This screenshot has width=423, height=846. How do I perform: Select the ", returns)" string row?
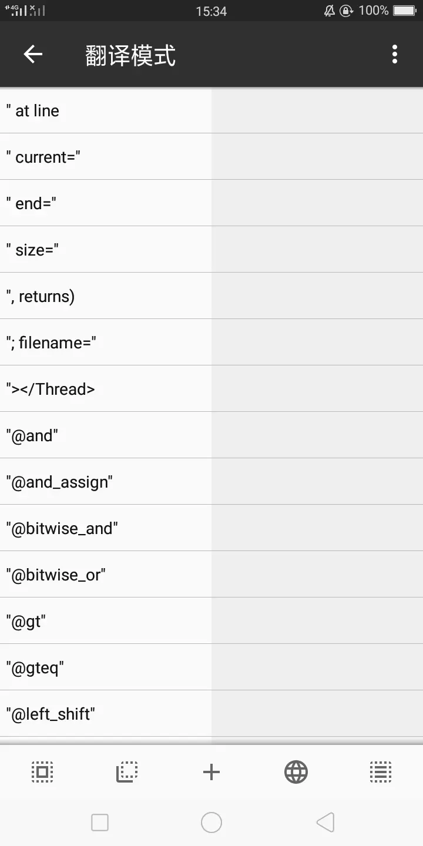[x=106, y=296]
